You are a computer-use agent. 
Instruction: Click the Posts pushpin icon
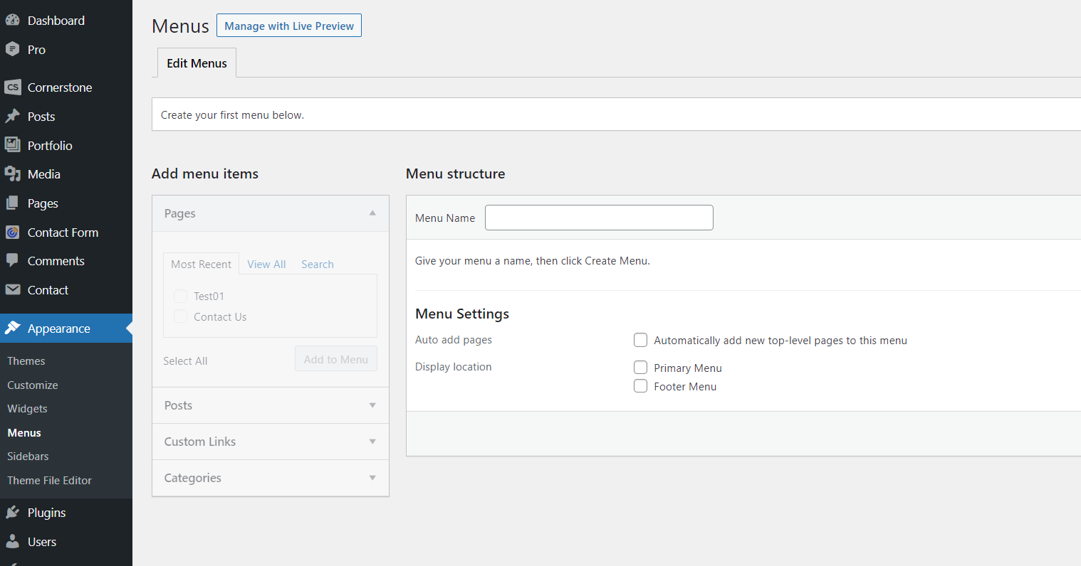[x=13, y=117]
